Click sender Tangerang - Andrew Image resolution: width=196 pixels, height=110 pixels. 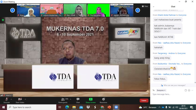click(166, 53)
